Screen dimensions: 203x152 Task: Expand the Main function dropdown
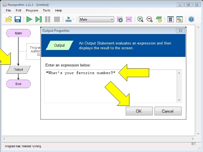coord(112,19)
